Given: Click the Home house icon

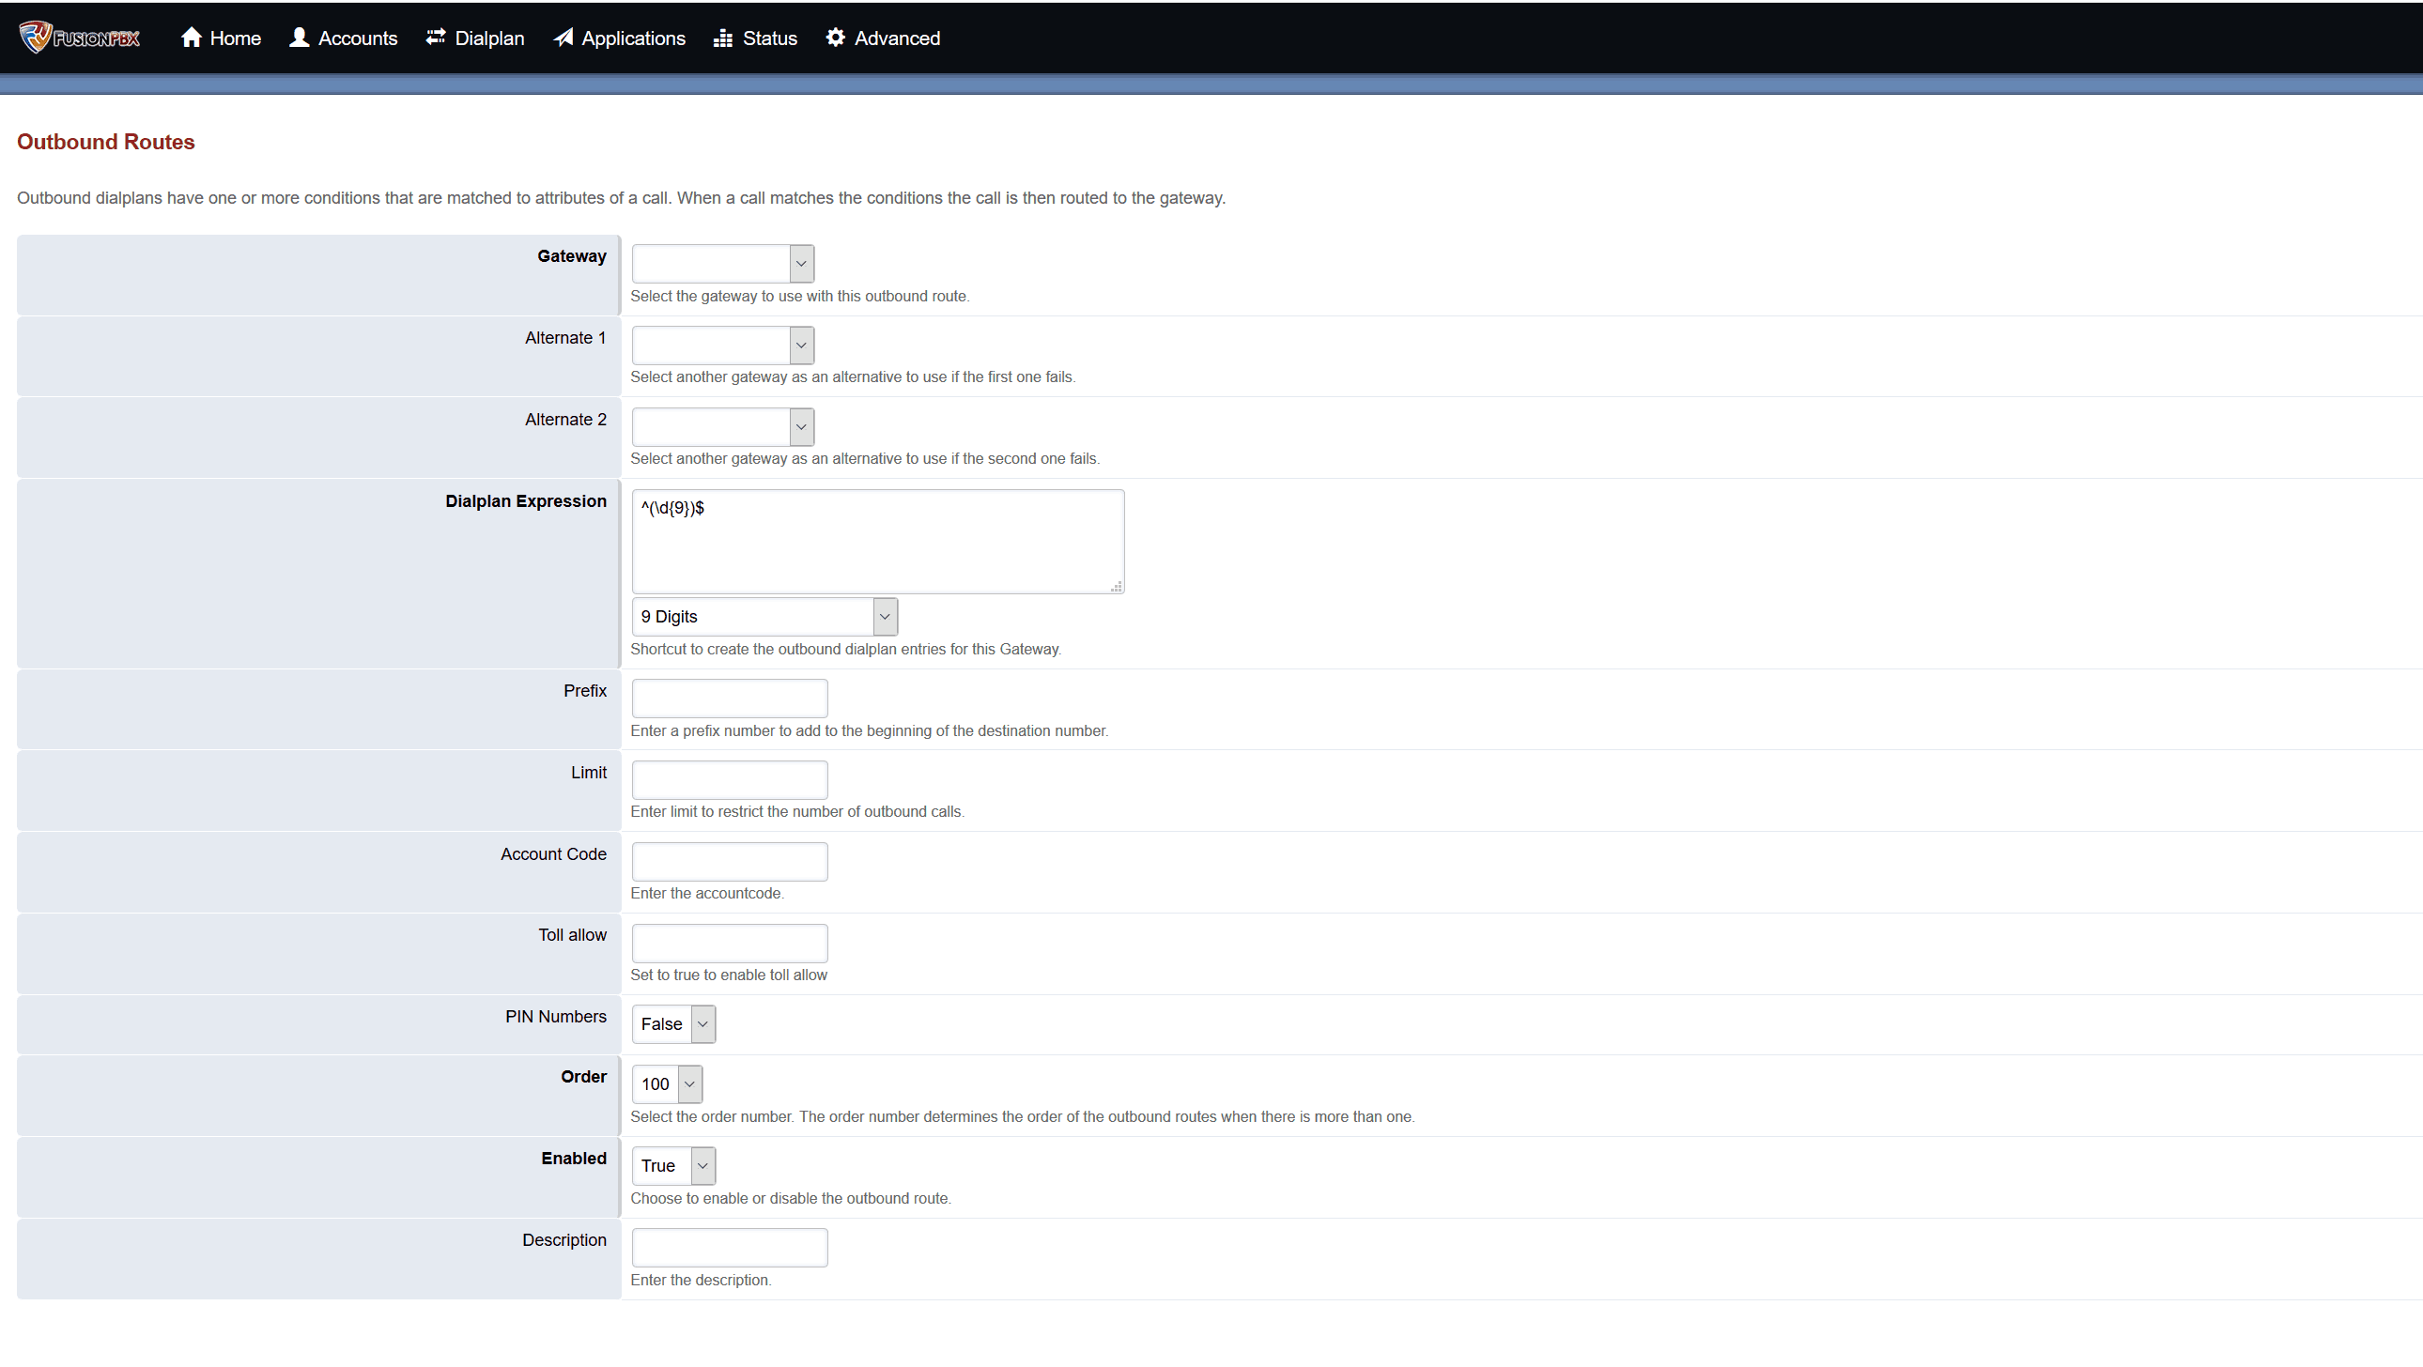Looking at the screenshot, I should pyautogui.click(x=191, y=38).
